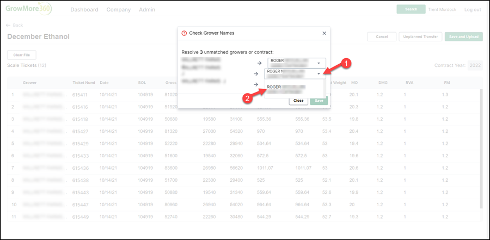Click the Unplanned Transfer button
The height and width of the screenshot is (240, 490).
coord(420,36)
